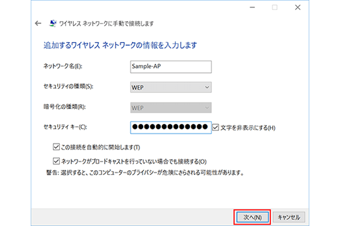Open the 暗号化の種類 dropdown

(170, 107)
